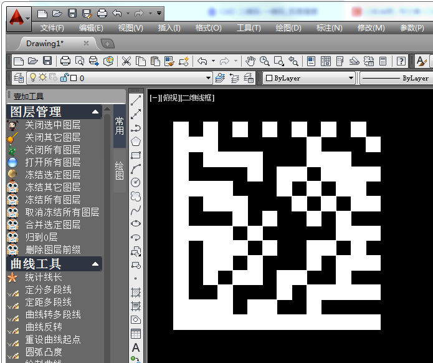The image size is (433, 363).
Task: Toggle layer 0 freeze sun icon
Action: click(42, 77)
